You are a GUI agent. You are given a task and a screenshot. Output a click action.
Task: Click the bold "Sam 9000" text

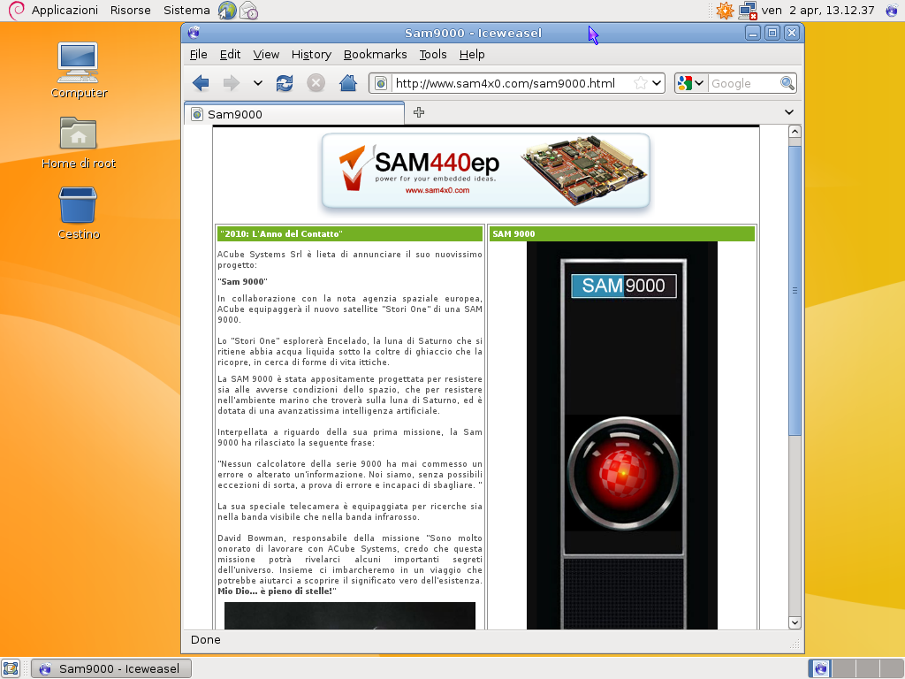click(x=242, y=282)
